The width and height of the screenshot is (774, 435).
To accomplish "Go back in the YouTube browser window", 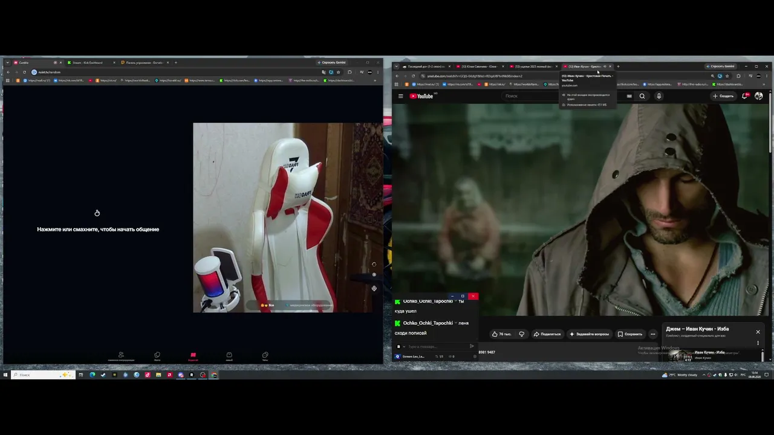I will [397, 76].
